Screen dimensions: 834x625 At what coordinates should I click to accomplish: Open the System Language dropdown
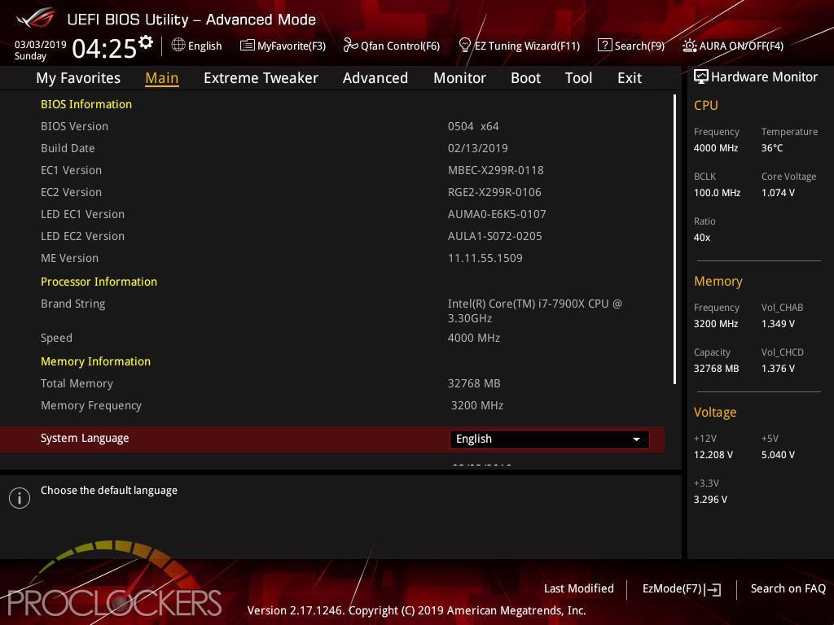click(550, 439)
